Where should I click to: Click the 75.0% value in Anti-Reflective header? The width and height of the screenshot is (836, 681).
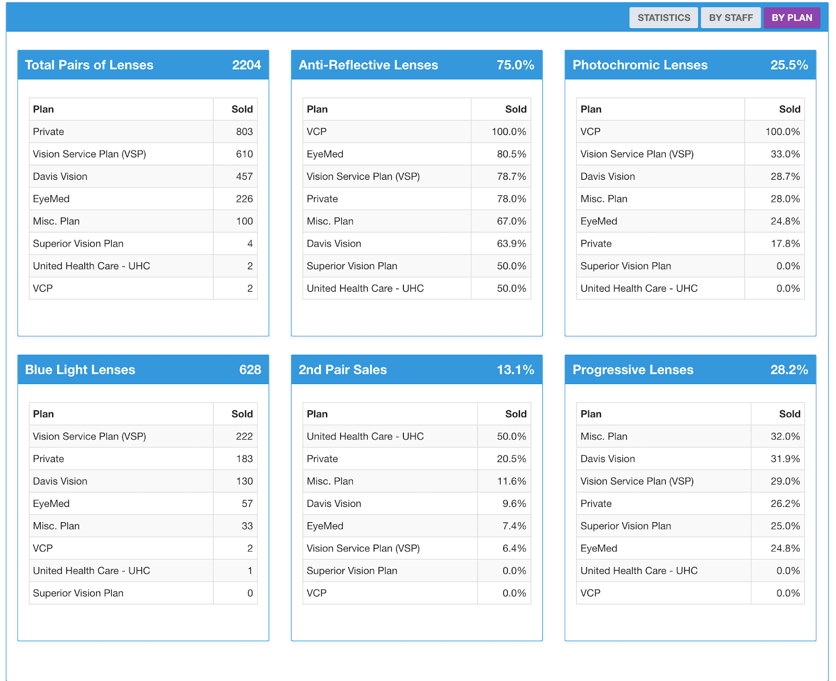(x=516, y=65)
